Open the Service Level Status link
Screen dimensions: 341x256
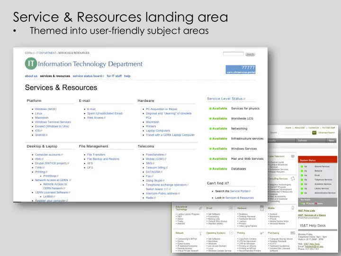pos(226,99)
